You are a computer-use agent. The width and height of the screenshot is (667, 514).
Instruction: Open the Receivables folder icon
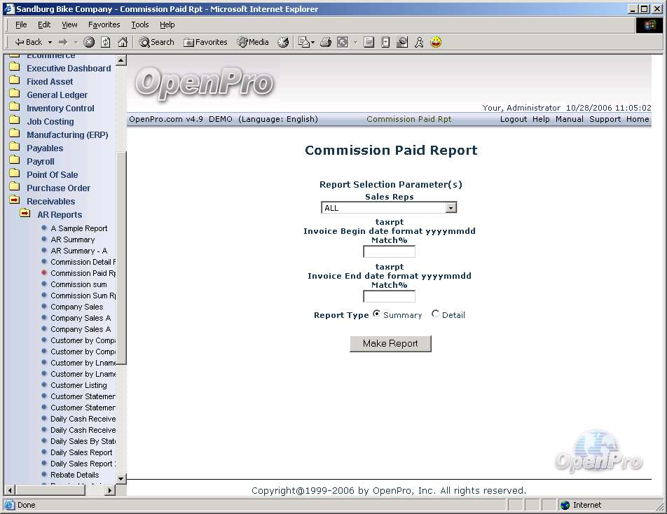coord(14,201)
